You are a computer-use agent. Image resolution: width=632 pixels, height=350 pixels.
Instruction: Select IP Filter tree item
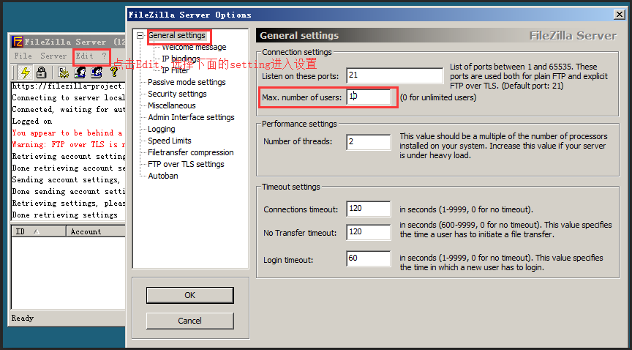(175, 70)
